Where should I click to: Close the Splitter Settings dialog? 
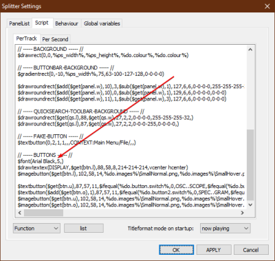coord(267,6)
